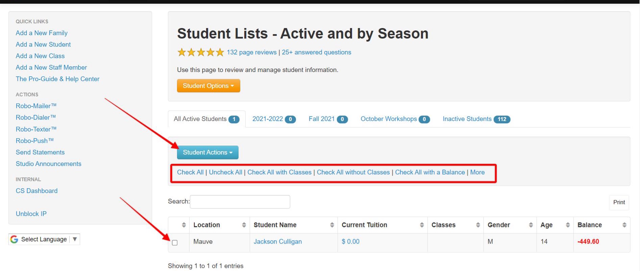640x271 pixels.
Task: Click Add a New Staff Member
Action: 51,67
